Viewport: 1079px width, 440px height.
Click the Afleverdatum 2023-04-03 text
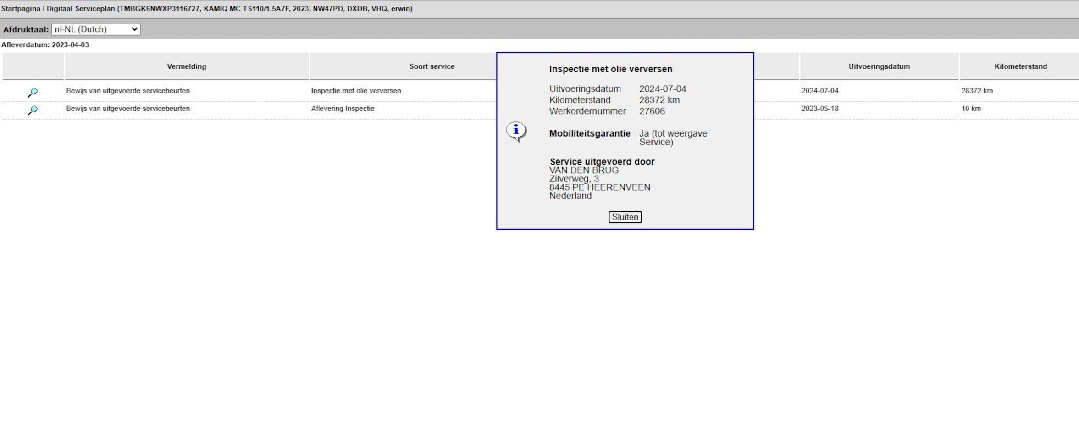tap(45, 45)
